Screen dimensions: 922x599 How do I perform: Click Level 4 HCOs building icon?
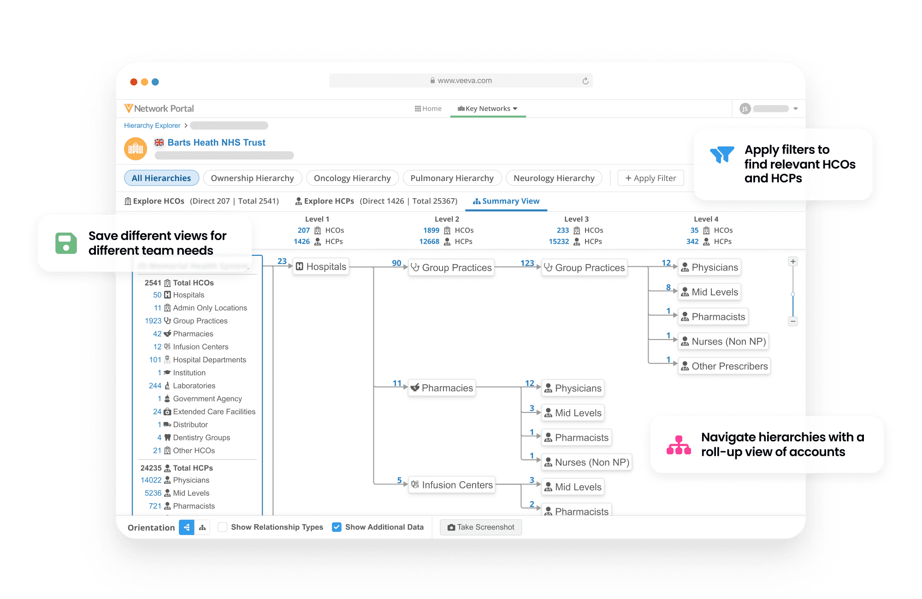tap(706, 230)
